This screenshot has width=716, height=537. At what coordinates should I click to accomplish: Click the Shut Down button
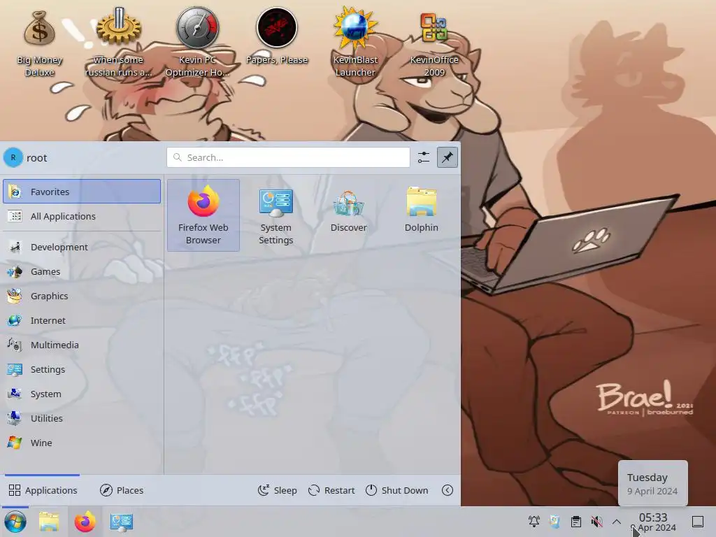397,490
